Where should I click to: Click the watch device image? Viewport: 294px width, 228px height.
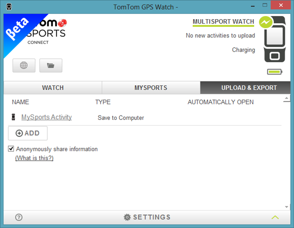[x=275, y=39]
